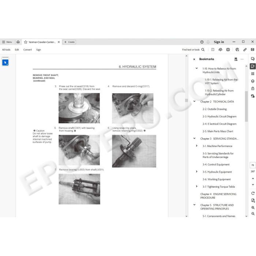Select the cursor selection tool
The height and width of the screenshot is (256, 256).
[x=5, y=63]
